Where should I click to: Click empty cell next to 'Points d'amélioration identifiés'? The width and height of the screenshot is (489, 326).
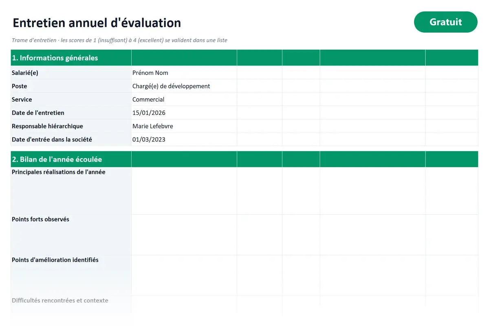[184, 275]
